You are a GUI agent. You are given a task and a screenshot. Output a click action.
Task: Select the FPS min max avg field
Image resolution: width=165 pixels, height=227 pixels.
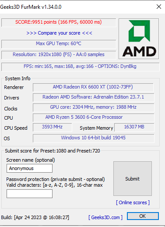[80, 67]
